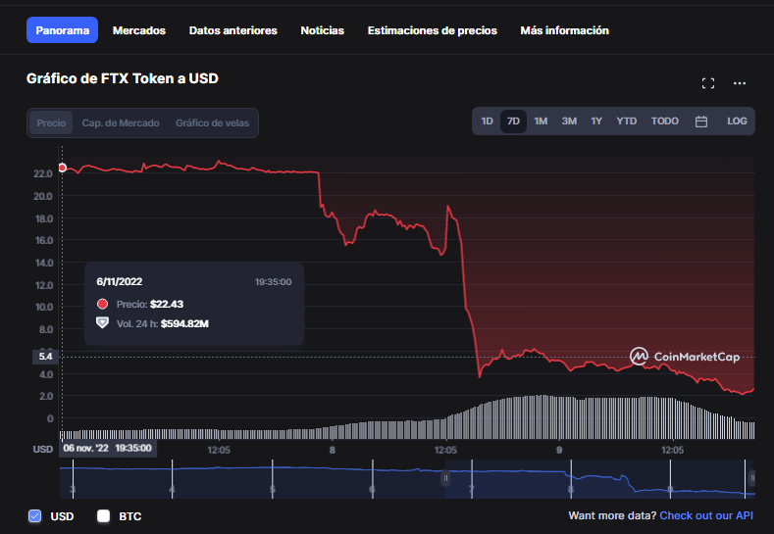Choose YTD time range
The height and width of the screenshot is (534, 774).
pos(626,121)
